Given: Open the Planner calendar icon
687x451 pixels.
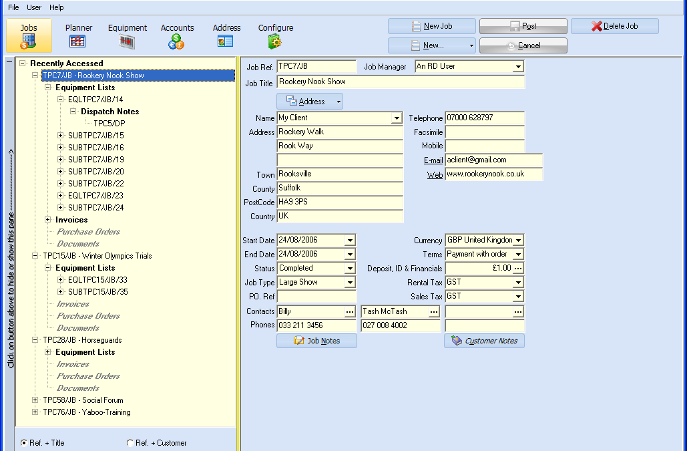Looking at the screenshot, I should point(78,41).
